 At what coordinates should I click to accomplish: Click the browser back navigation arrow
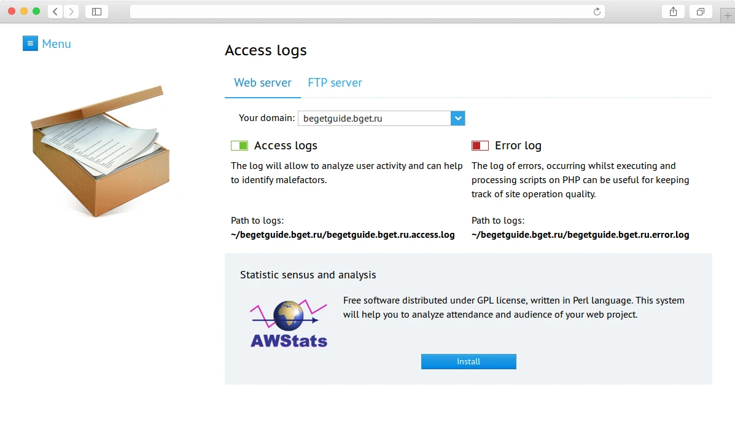54,11
